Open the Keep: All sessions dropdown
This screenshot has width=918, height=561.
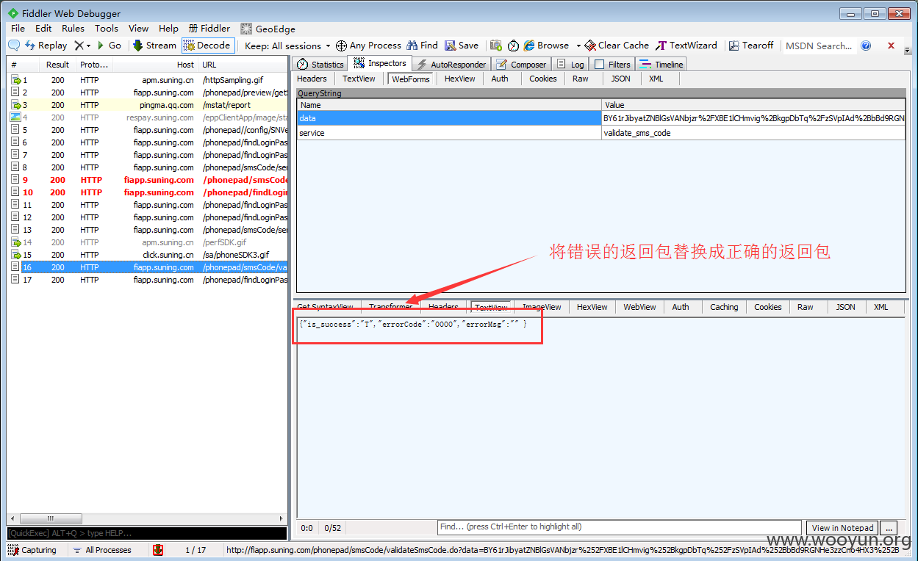[x=287, y=46]
